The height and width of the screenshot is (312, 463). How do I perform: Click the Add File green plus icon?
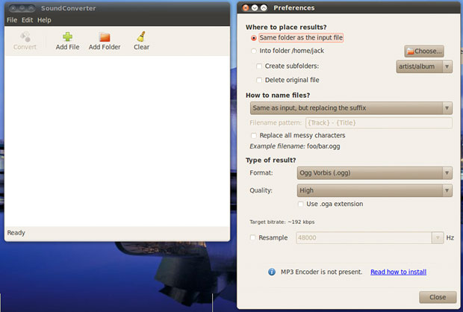pos(67,37)
